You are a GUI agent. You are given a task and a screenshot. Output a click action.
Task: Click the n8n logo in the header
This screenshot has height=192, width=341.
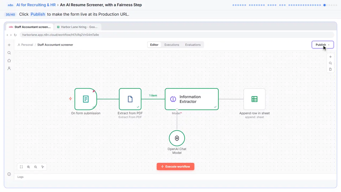click(x=10, y=5)
